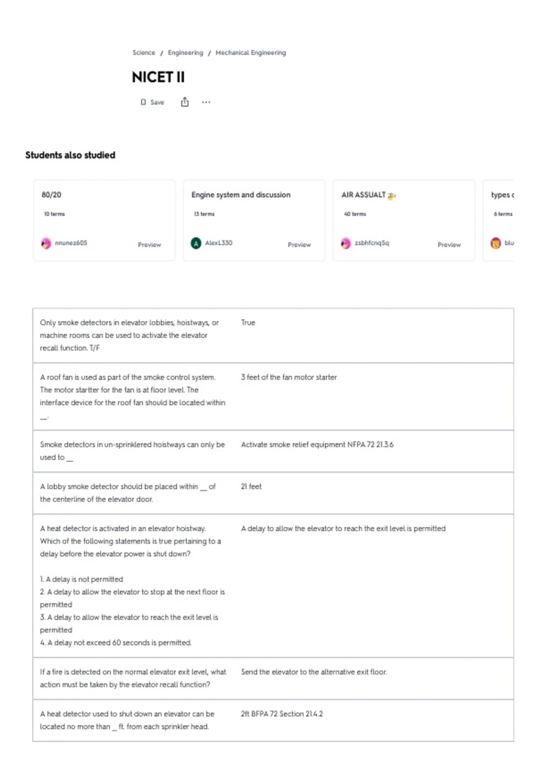
Task: Click the partially visible types set card
Action: click(499, 220)
